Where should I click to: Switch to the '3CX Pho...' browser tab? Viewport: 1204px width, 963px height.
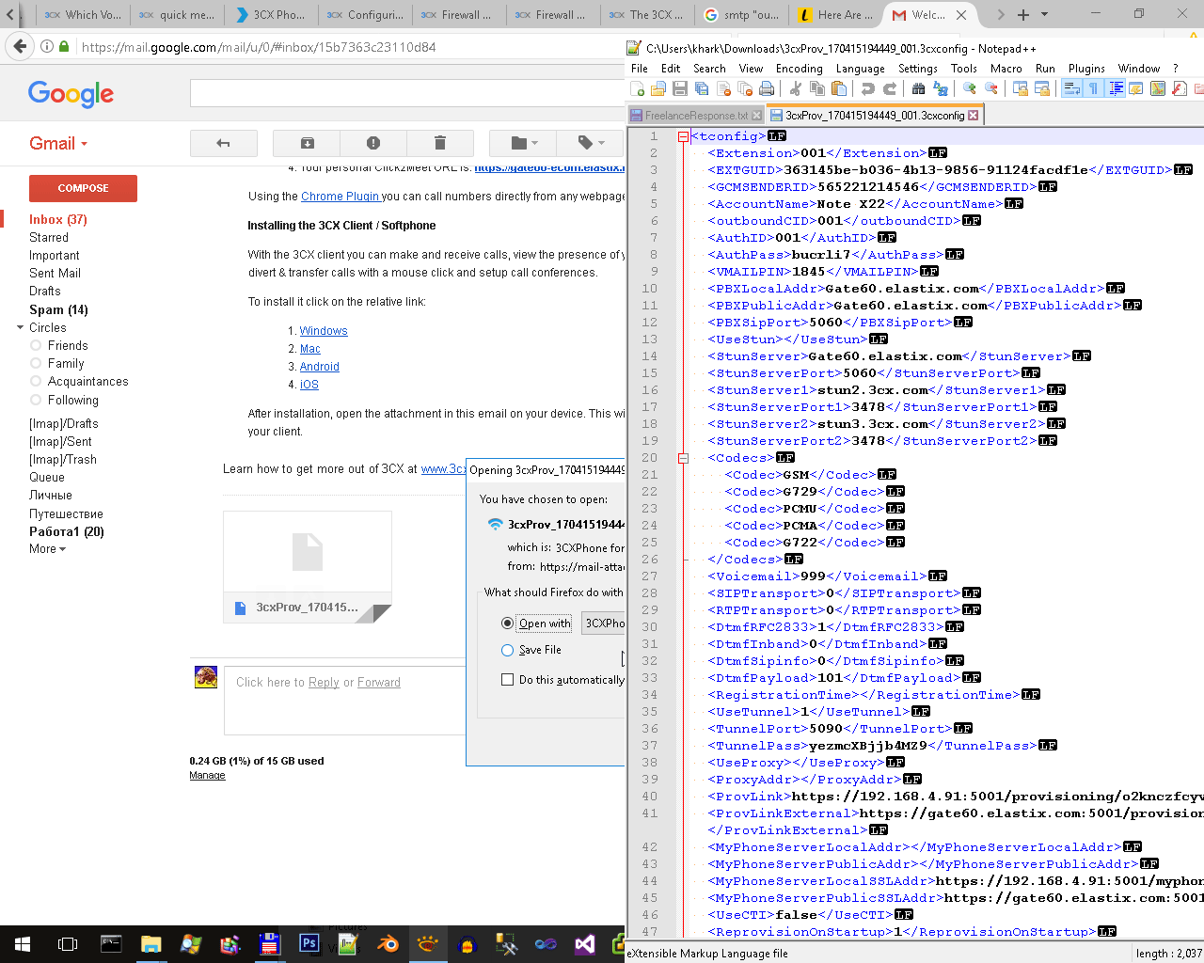(269, 15)
